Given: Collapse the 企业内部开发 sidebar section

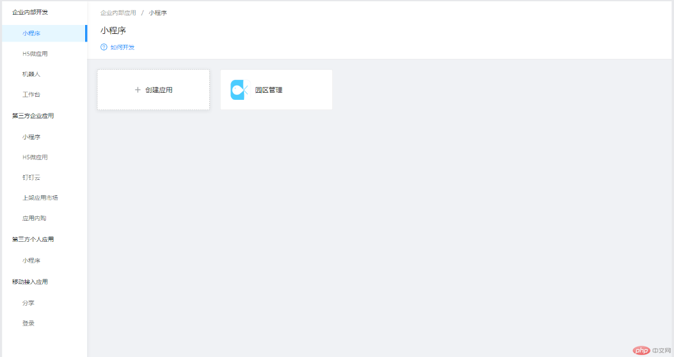Looking at the screenshot, I should click(x=30, y=12).
